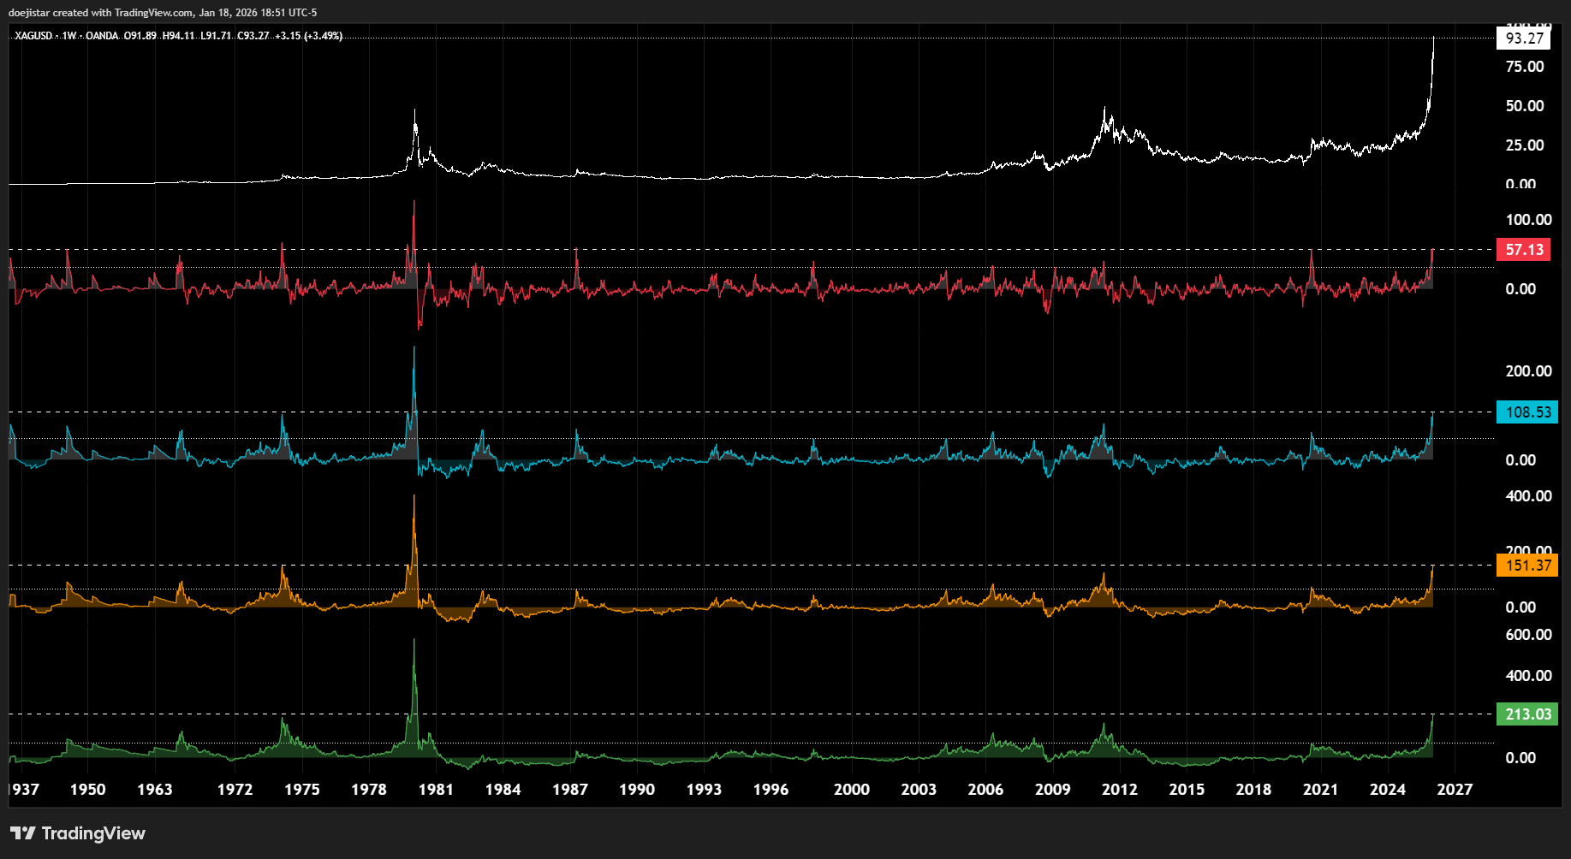1571x859 pixels.
Task: Click the 75.00 tick on the price scale
Action: (1524, 67)
